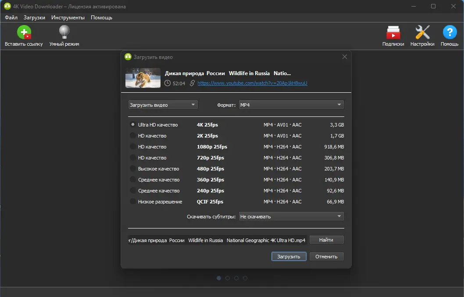Screen dimensions: 464x297
Task: Select HD качество 720p 25fps option
Action: [x=133, y=157]
